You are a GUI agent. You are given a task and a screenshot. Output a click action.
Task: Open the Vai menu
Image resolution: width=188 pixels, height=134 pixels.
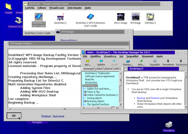point(121,56)
